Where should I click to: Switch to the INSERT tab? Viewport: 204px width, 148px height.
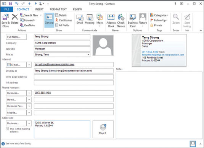[x=39, y=9]
